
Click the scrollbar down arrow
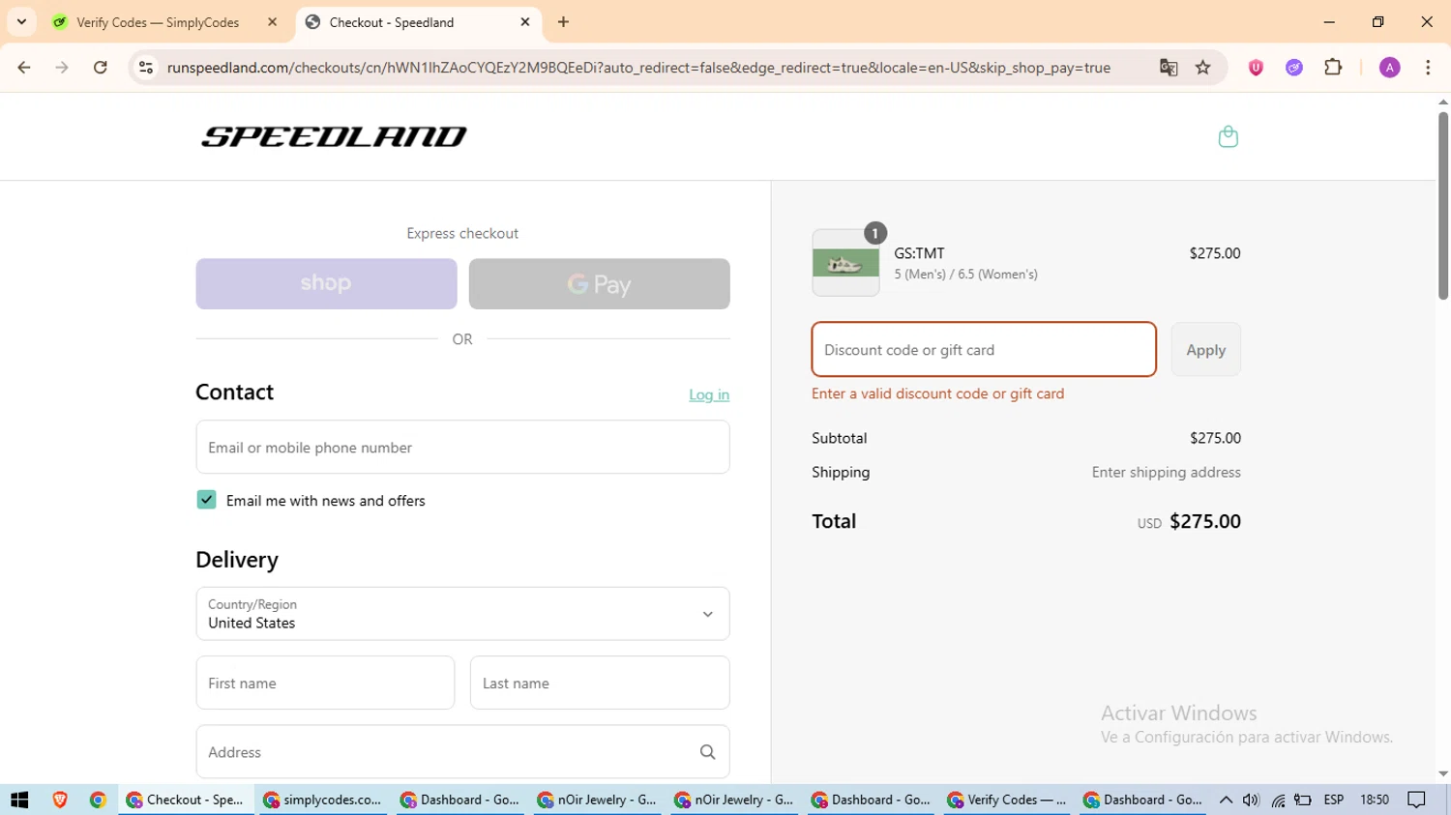(x=1443, y=774)
